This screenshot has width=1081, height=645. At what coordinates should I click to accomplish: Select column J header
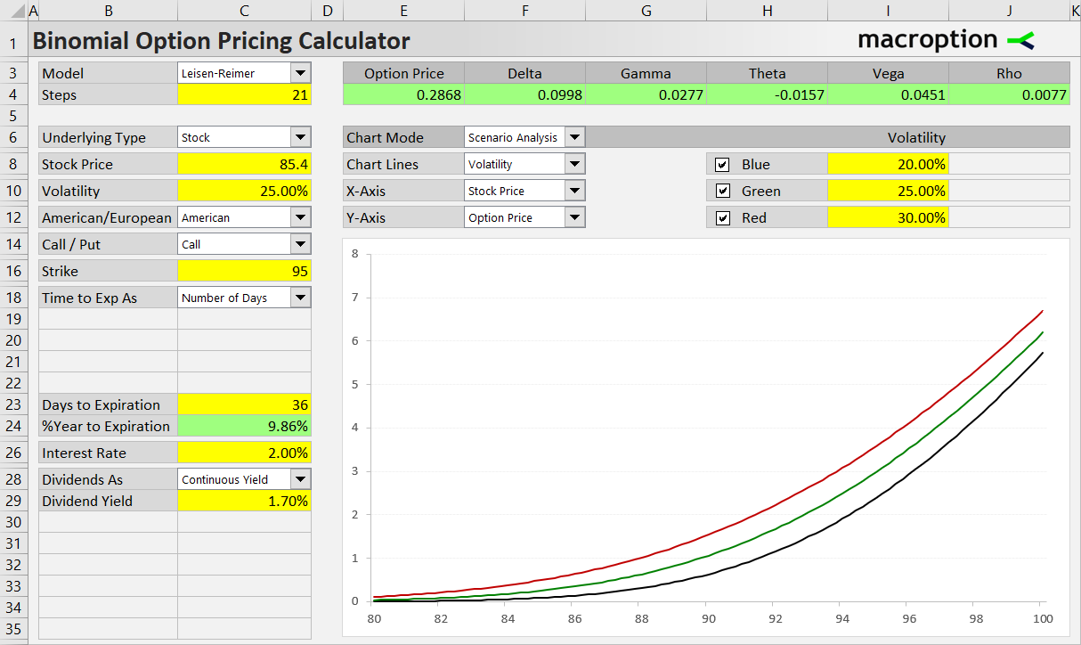tap(1009, 11)
